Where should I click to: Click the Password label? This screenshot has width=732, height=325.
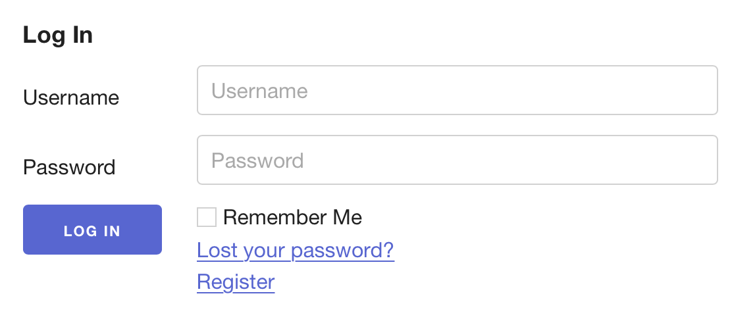(69, 167)
